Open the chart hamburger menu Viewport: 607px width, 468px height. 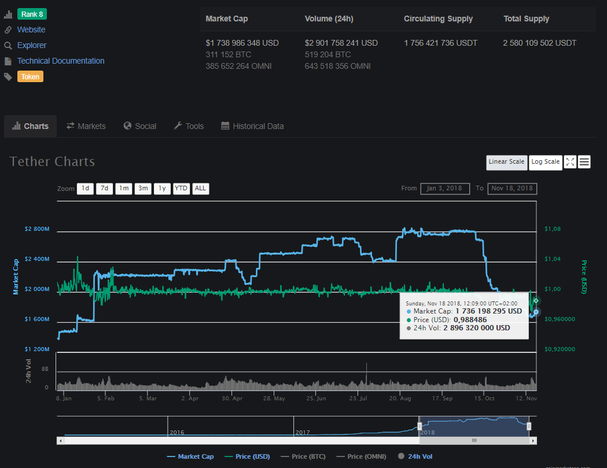(584, 162)
